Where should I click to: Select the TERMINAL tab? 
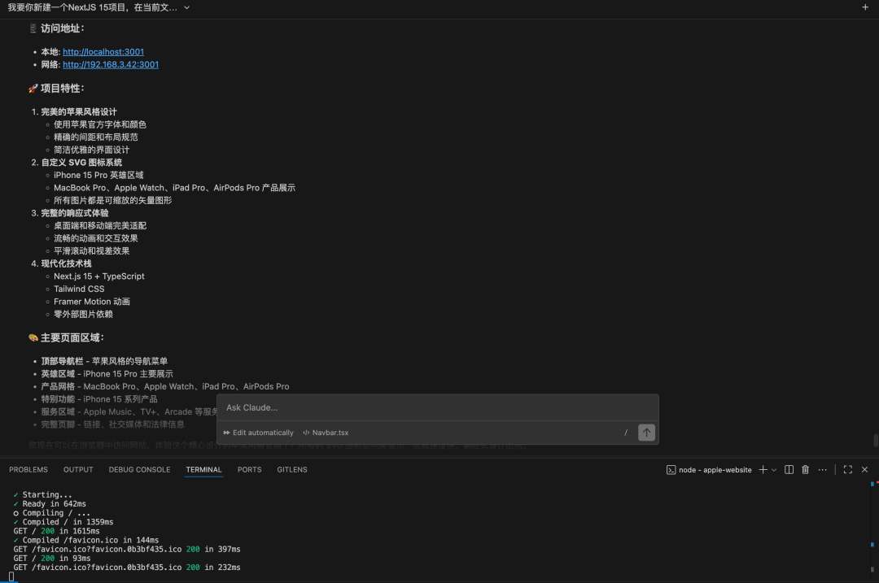pos(203,469)
